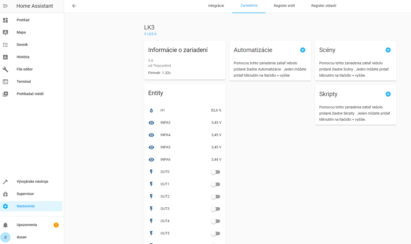This screenshot has height=244, width=411.
Task: Enable the OUT2 switch
Action: [x=216, y=197]
